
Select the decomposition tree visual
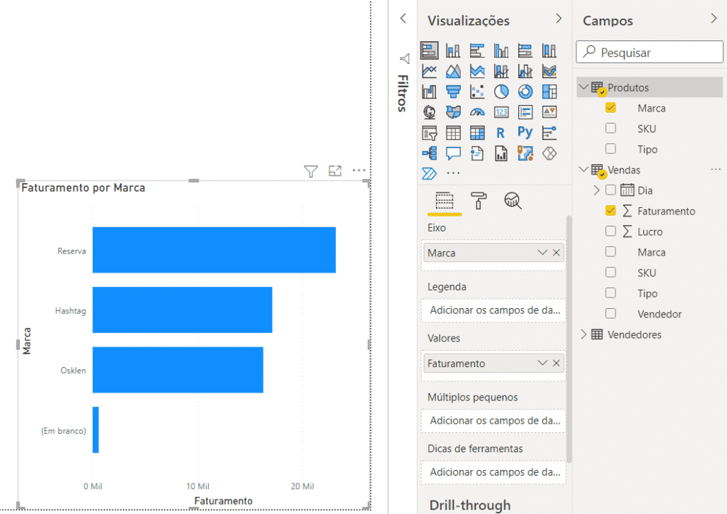click(x=430, y=153)
